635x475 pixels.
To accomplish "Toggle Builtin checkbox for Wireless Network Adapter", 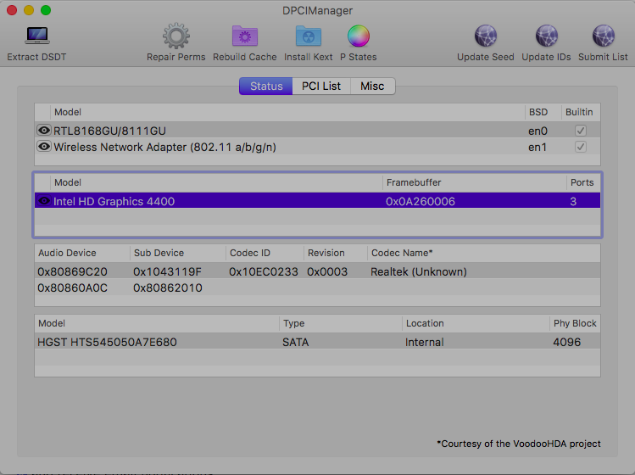I will tap(580, 147).
